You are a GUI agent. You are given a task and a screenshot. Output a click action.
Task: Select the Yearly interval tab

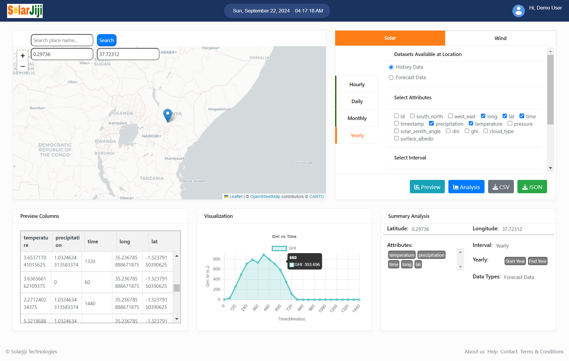coord(357,135)
